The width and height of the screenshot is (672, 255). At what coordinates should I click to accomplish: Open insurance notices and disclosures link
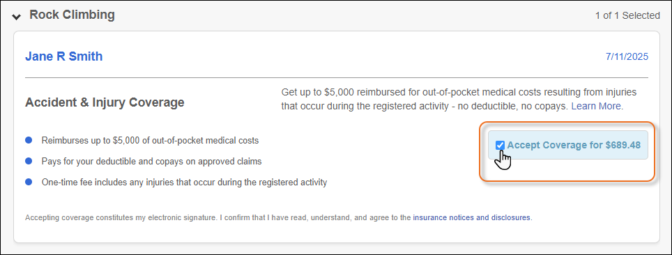[471, 217]
